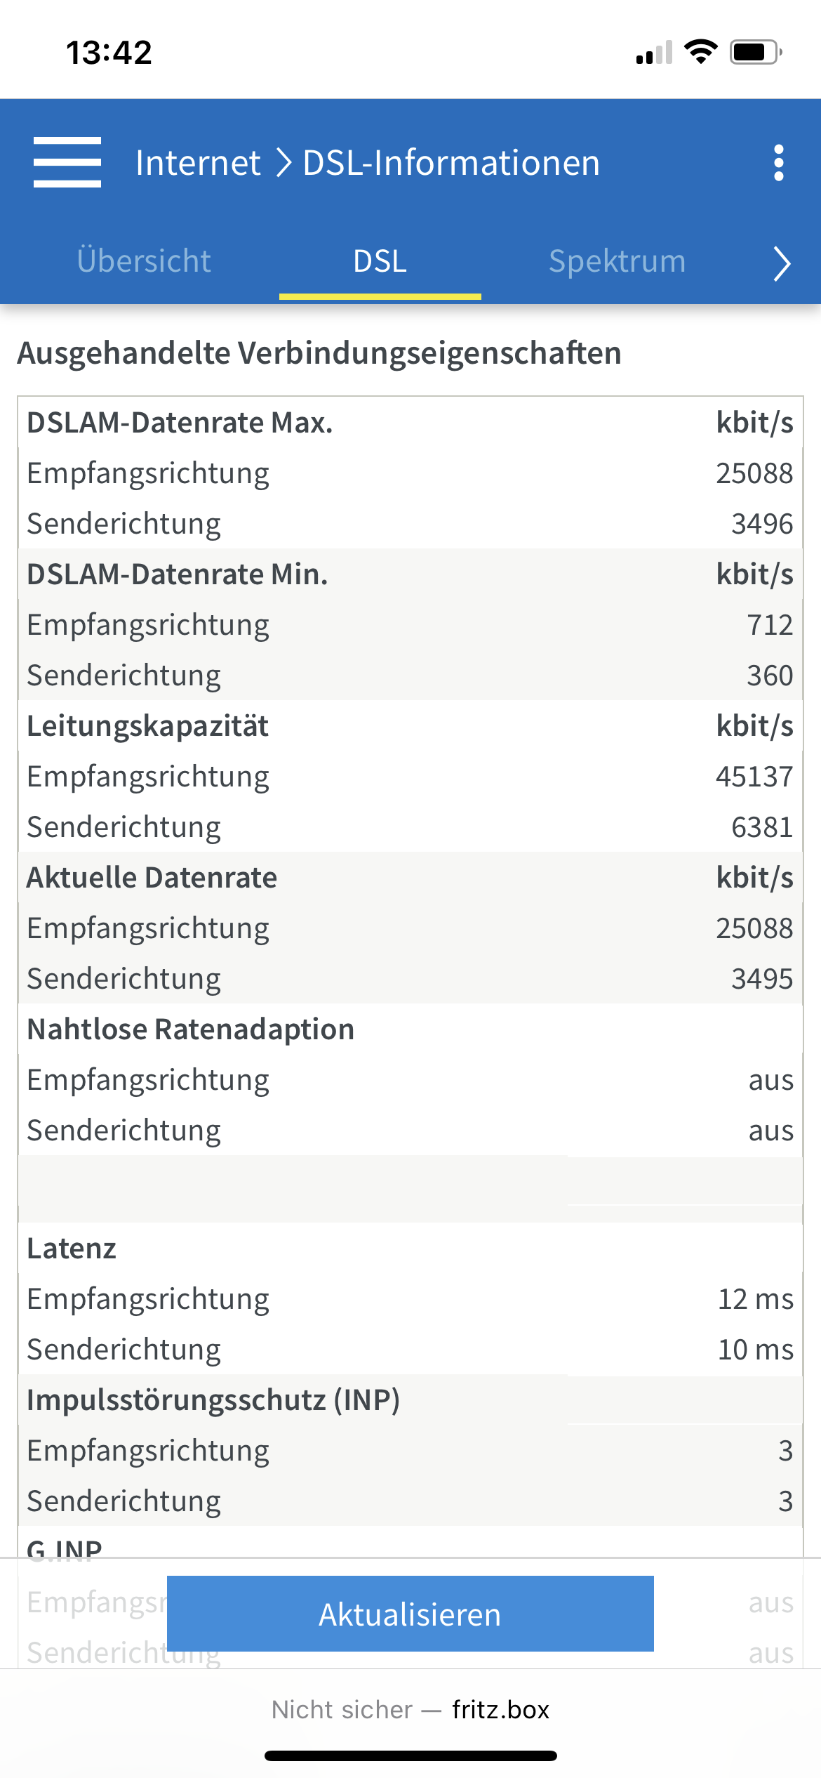This screenshot has height=1778, width=821.
Task: Click the Aktualisieren button
Action: pyautogui.click(x=410, y=1614)
